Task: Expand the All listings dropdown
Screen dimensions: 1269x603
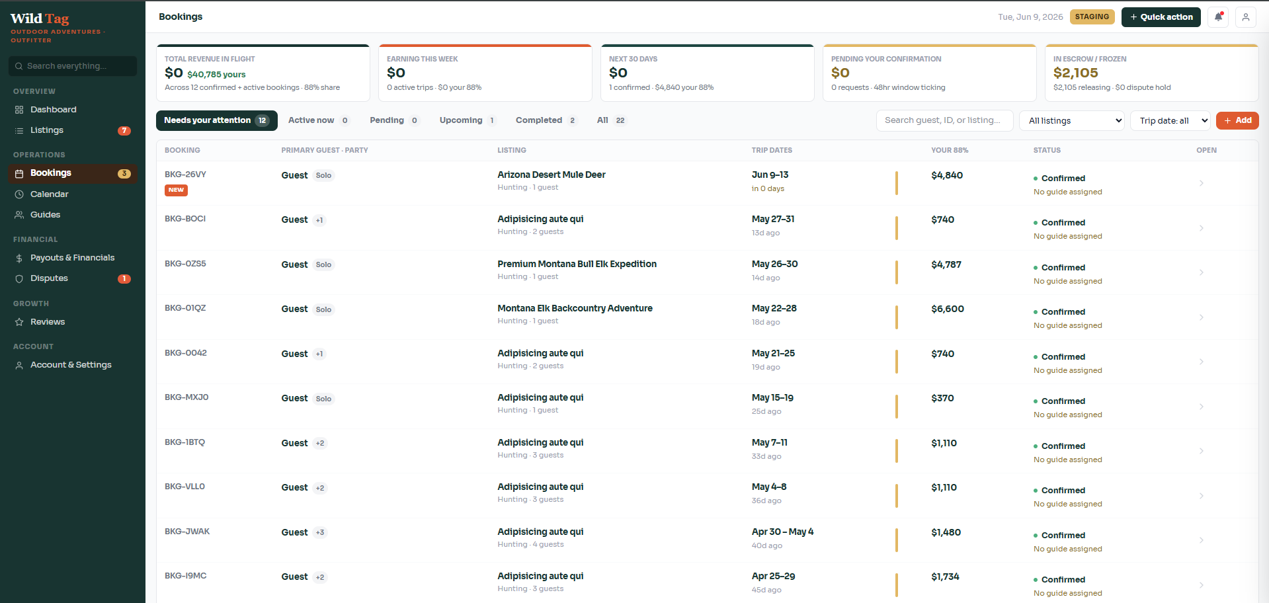Action: (1072, 120)
